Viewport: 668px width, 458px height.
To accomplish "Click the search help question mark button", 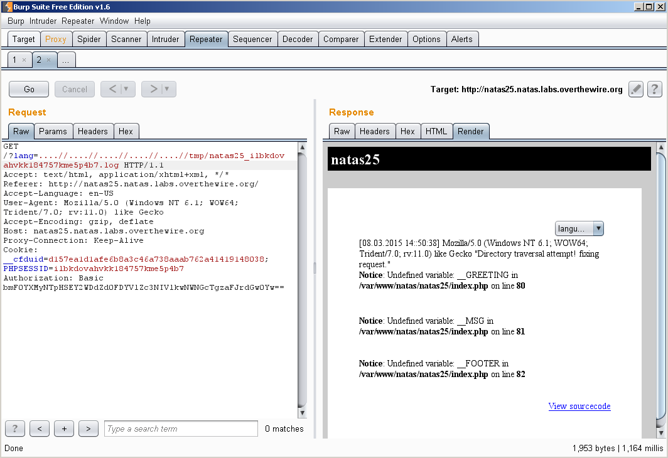I will [15, 429].
